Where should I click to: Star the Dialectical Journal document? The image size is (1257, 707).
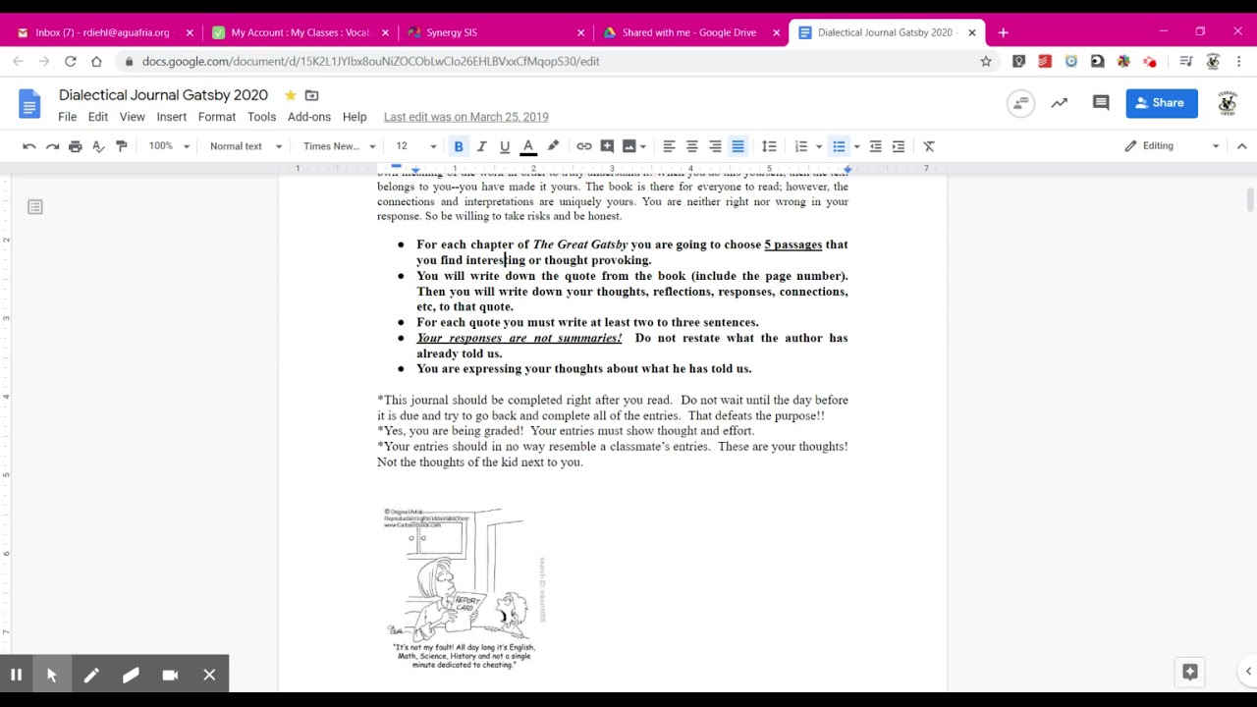tap(290, 95)
